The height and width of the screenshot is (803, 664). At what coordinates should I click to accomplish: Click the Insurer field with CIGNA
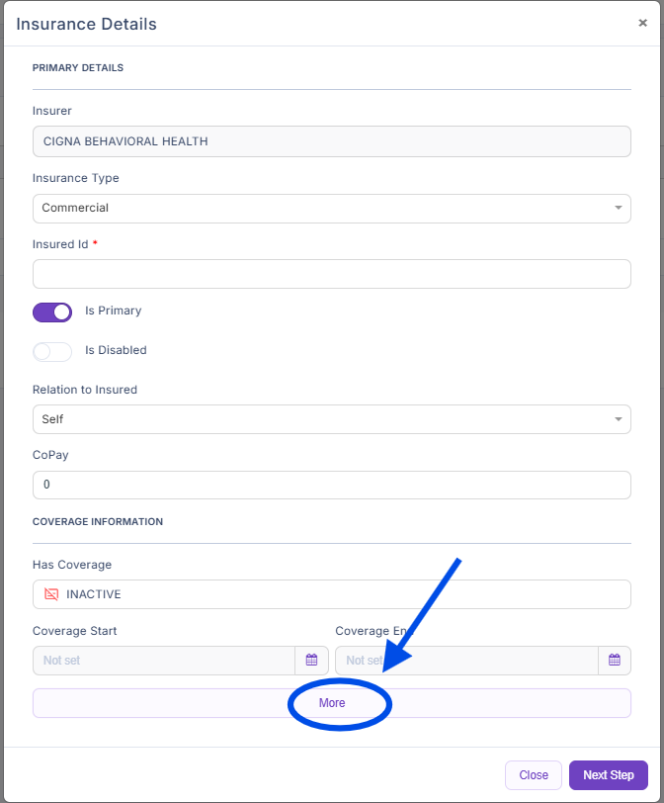coord(331,141)
